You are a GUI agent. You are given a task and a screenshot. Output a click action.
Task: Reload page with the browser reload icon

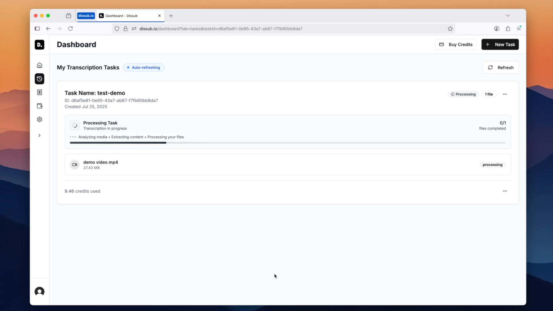[x=71, y=29]
